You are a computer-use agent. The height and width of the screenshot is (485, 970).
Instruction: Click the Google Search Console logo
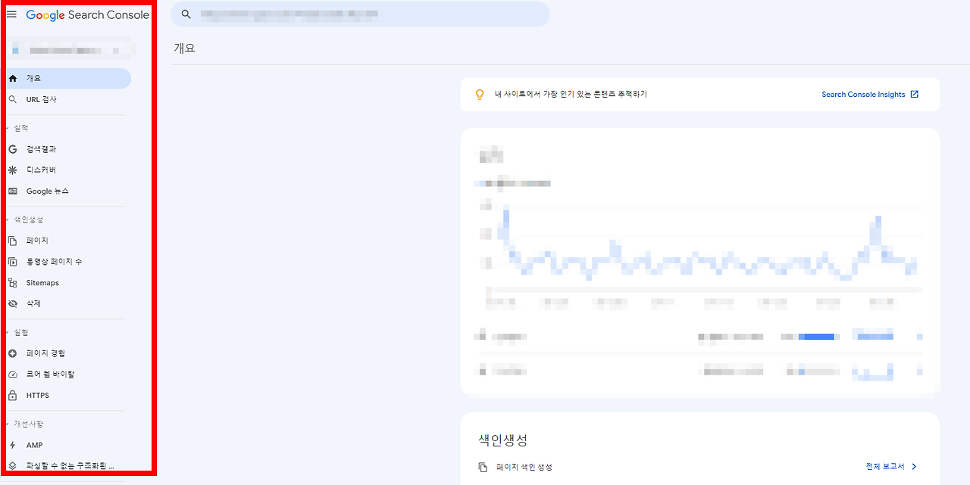(87, 15)
